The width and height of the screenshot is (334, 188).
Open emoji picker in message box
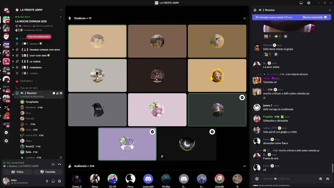pyautogui.click(x=321, y=179)
